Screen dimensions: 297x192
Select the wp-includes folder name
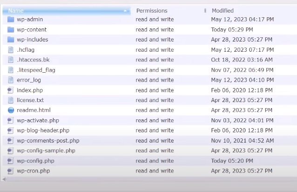pos(33,40)
